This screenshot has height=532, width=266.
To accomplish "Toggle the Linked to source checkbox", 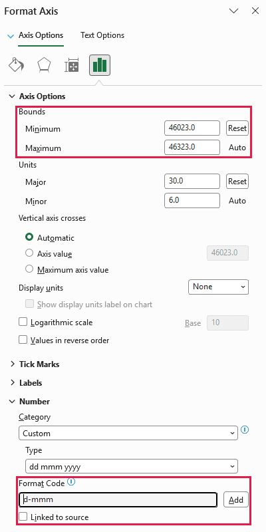I will [x=23, y=517].
